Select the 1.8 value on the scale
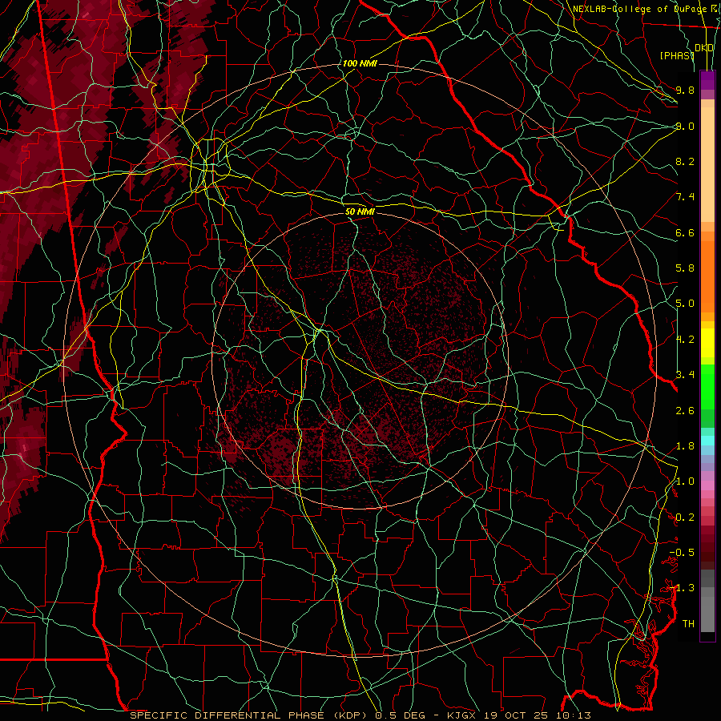This screenshot has height=721, width=721. pos(685,446)
